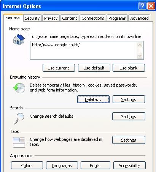Click the home page box scroll down arrow
The image size is (156, 172).
[140, 55]
